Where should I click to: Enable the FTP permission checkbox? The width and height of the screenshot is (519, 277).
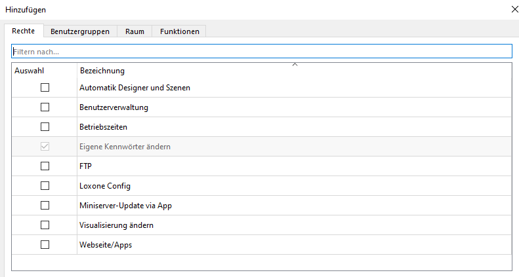[x=45, y=166]
